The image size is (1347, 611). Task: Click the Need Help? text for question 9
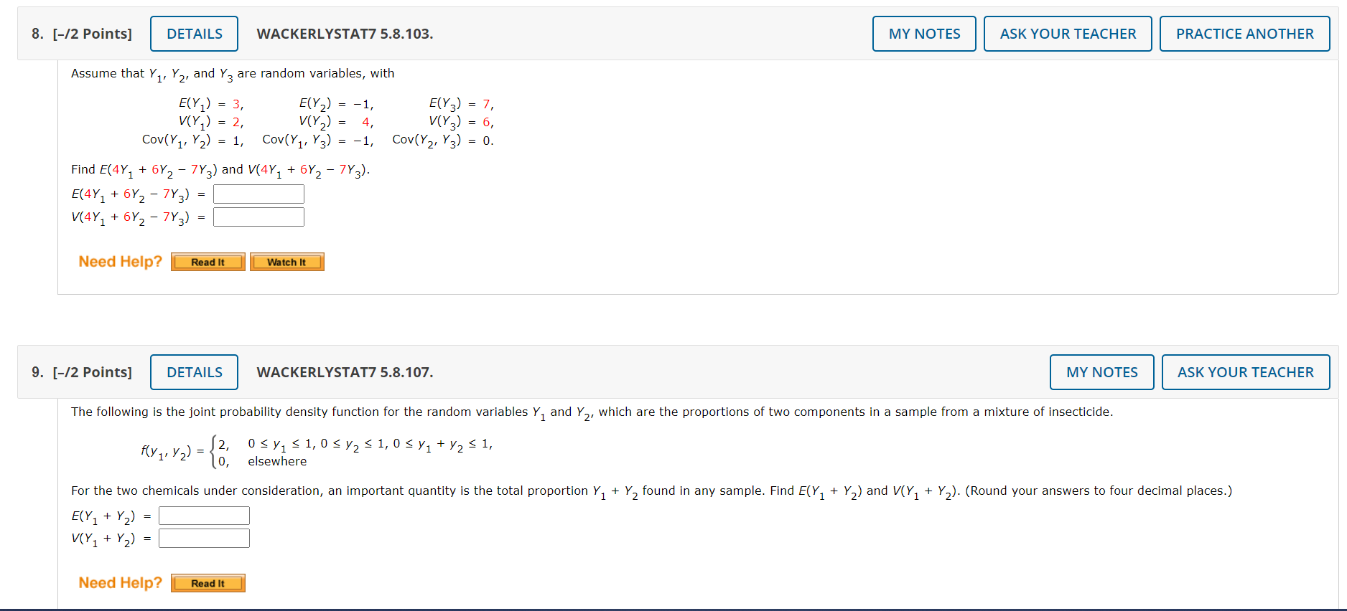119,582
